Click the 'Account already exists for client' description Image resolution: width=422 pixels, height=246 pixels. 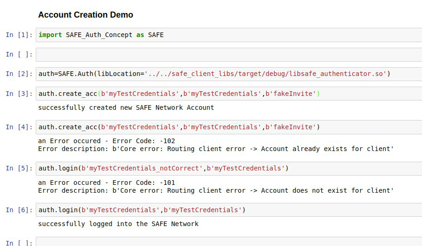(327, 149)
